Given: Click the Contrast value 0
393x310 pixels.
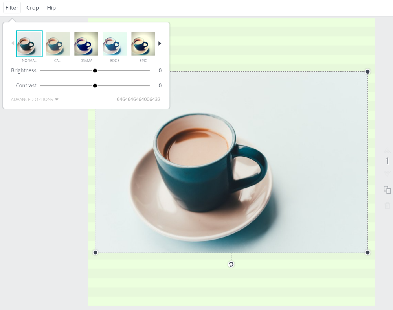Looking at the screenshot, I should [x=160, y=85].
